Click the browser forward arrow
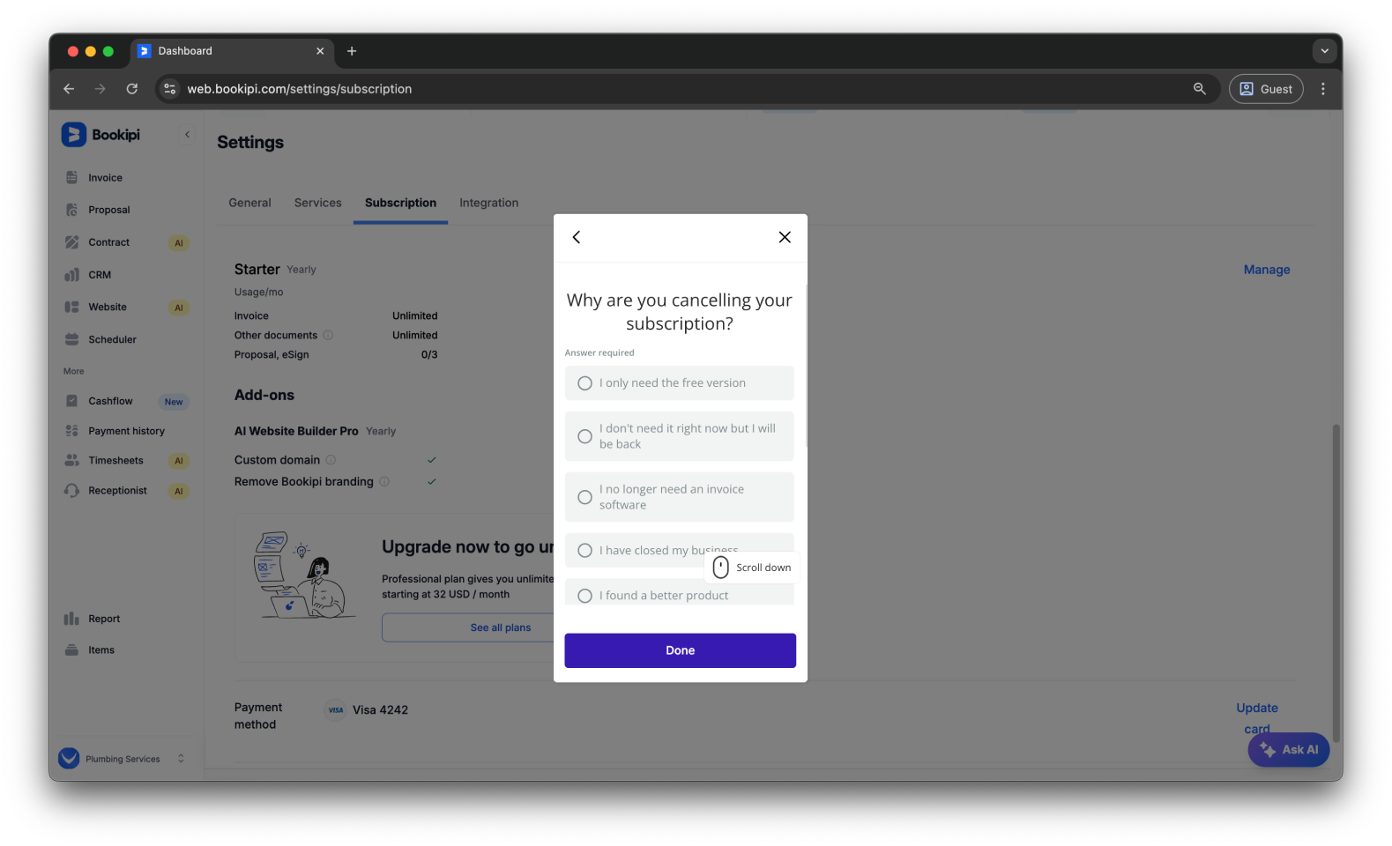This screenshot has width=1392, height=846. click(100, 89)
